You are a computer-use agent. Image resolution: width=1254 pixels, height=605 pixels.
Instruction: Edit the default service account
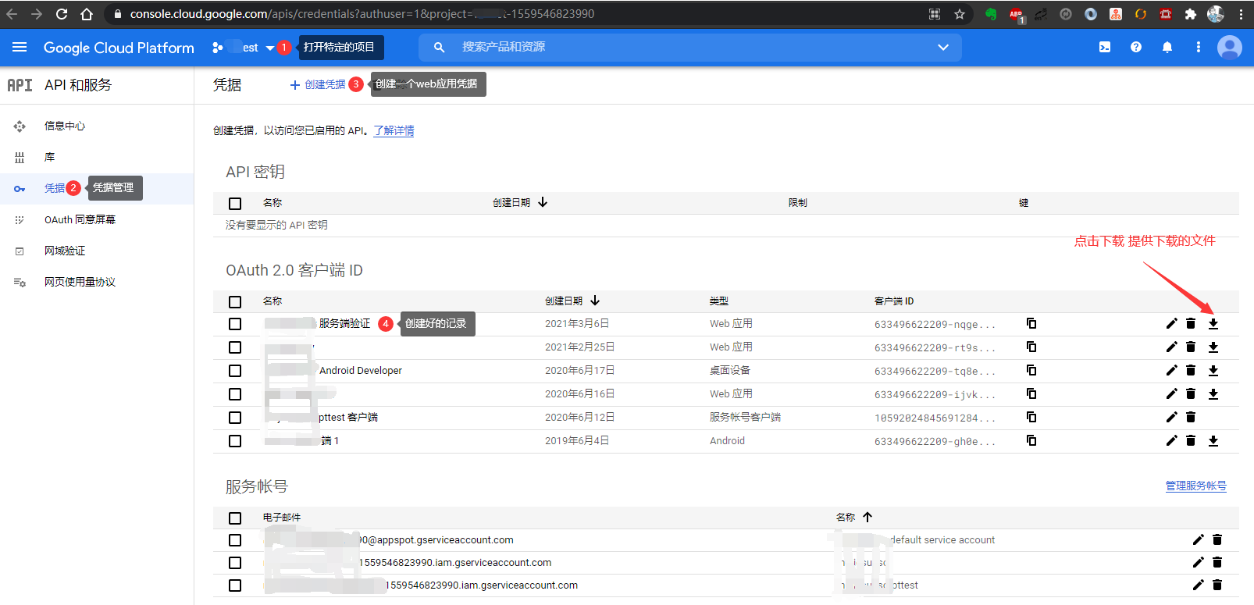click(x=1199, y=540)
